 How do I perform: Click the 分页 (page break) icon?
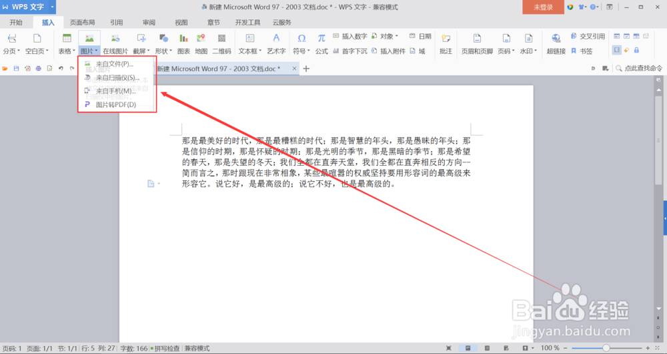(x=12, y=39)
